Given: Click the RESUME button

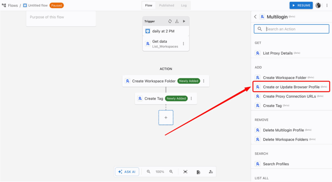Looking at the screenshot, I should pyautogui.click(x=301, y=5).
